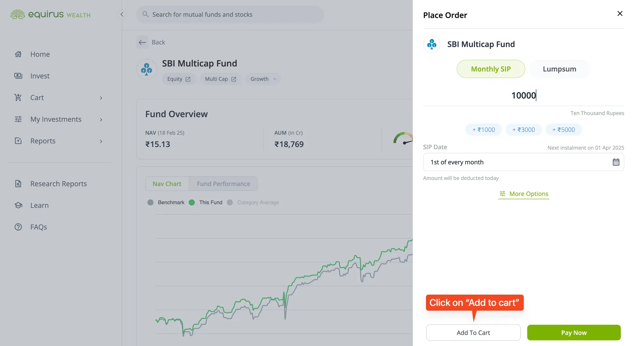
Task: Switch to the Fund Performance tab
Action: (223, 184)
